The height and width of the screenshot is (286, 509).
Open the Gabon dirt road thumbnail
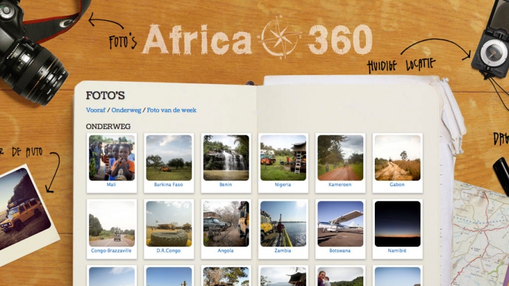point(397,158)
